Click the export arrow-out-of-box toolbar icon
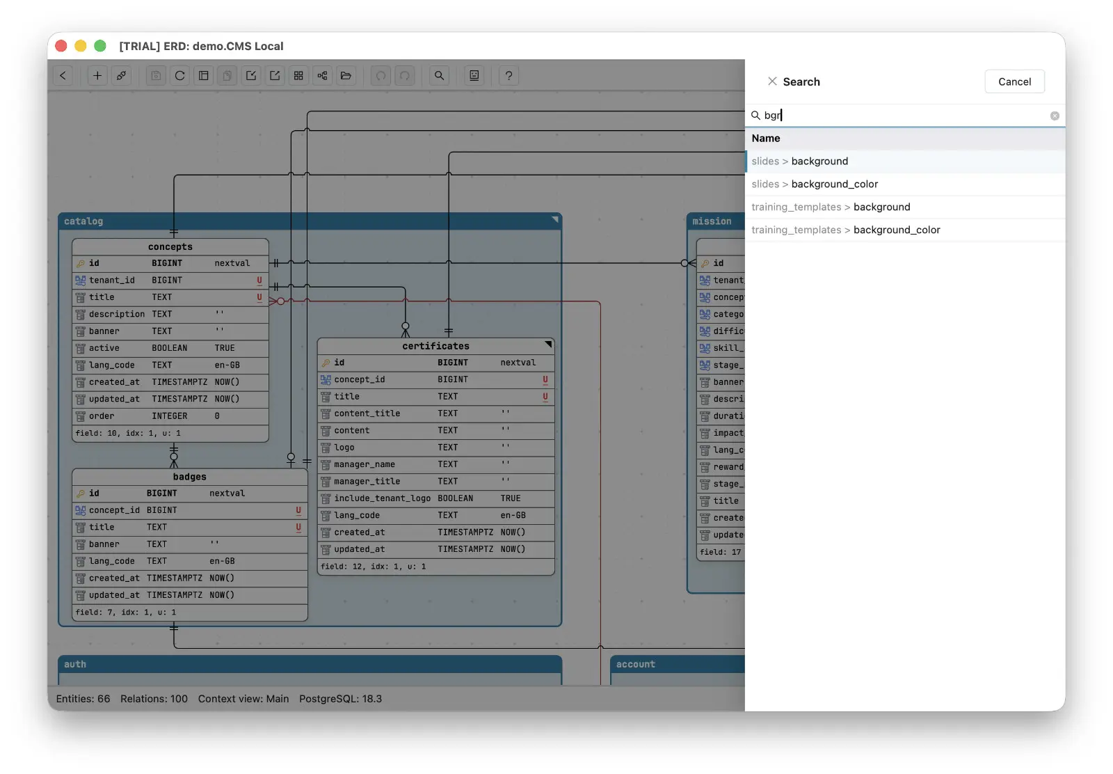Viewport: 1113px width, 774px height. tap(275, 76)
